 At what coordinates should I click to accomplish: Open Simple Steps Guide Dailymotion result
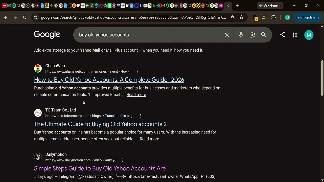tap(100, 168)
